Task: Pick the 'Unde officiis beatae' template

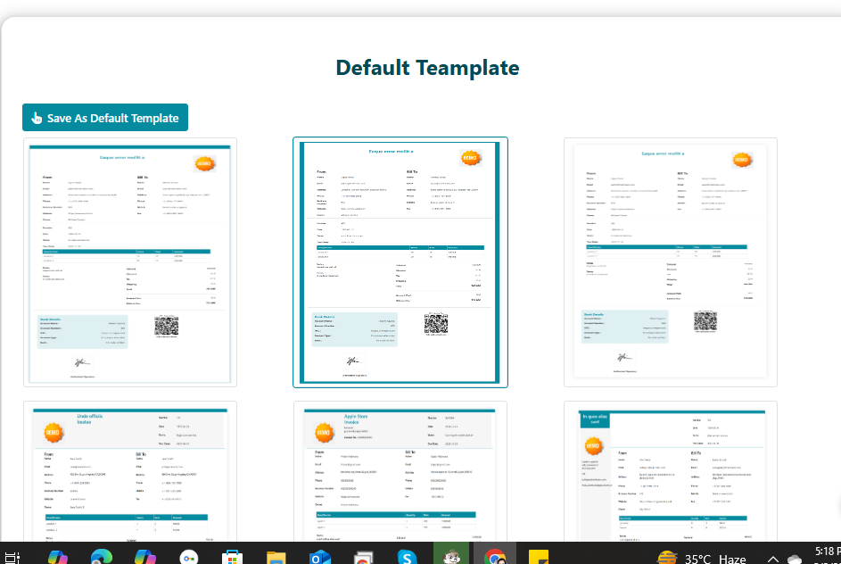Action: click(x=130, y=470)
